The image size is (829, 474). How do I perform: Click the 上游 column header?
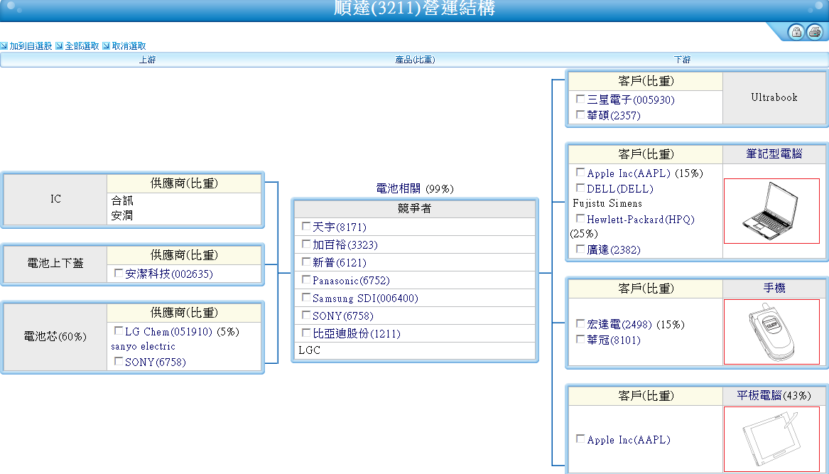tap(147, 60)
